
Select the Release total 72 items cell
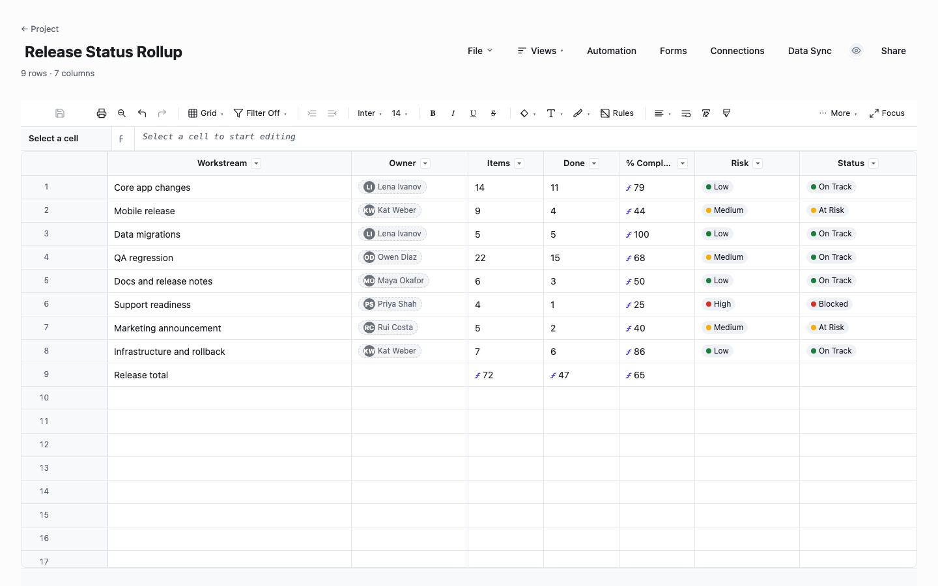(505, 375)
